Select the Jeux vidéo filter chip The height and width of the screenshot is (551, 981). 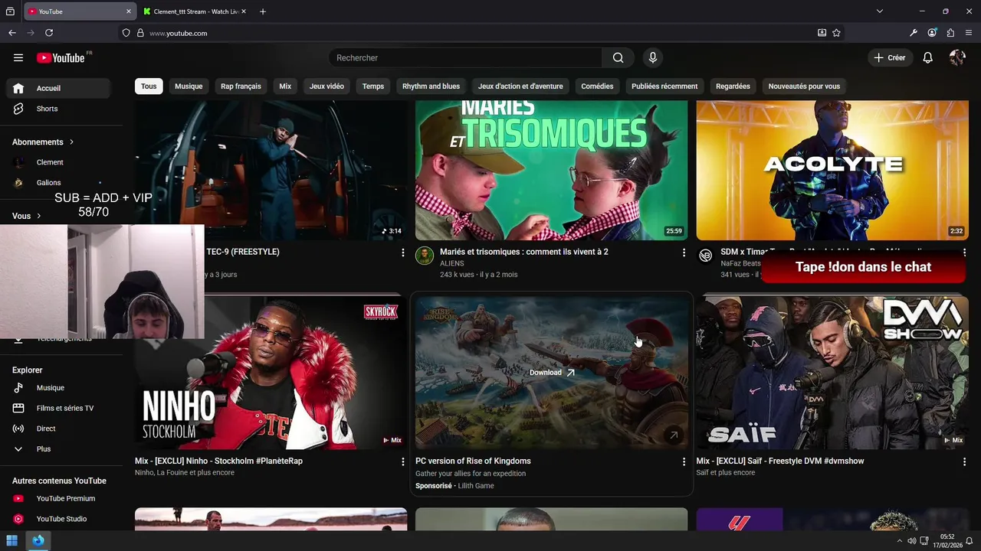[x=326, y=86]
